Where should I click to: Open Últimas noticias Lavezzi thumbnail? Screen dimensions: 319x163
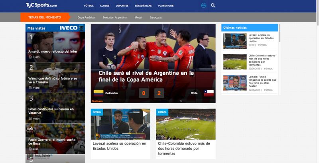(235, 41)
